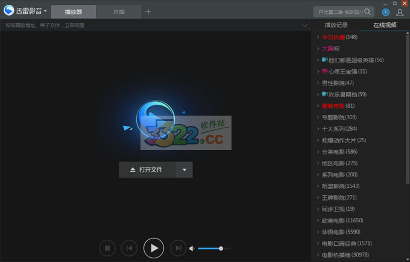Viewport: 410px width, 262px height.
Task: Select 专题影院(303) in the list
Action: 339,117
